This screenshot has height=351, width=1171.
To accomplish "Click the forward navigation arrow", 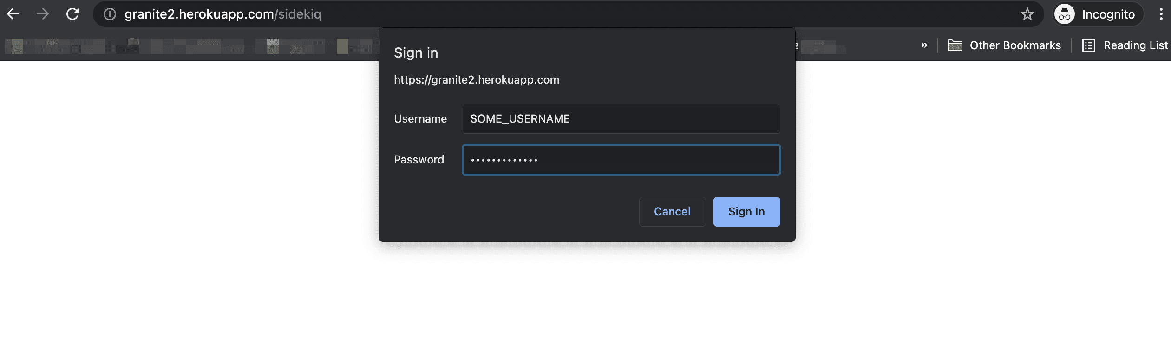I will pyautogui.click(x=43, y=14).
